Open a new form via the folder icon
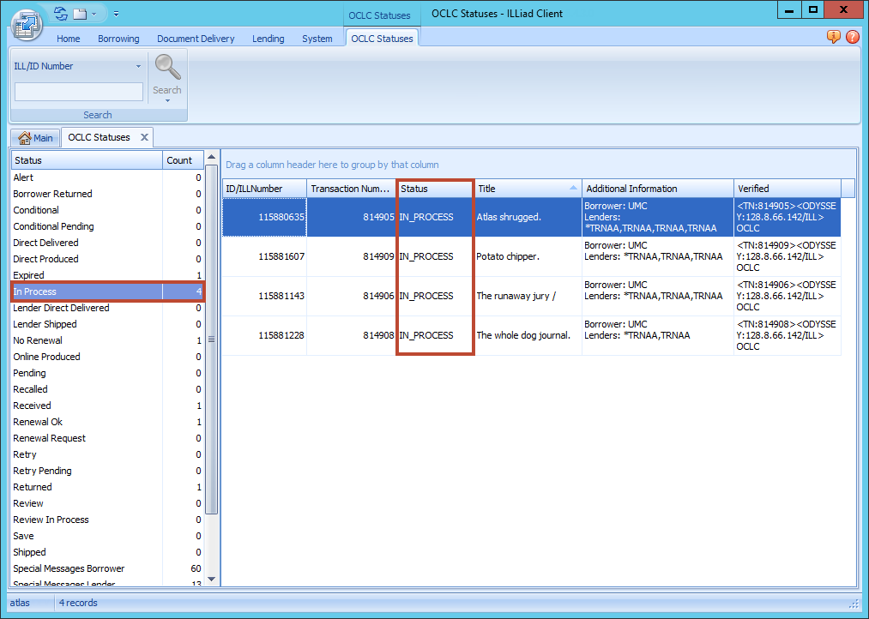The height and width of the screenshot is (619, 869). (x=80, y=13)
